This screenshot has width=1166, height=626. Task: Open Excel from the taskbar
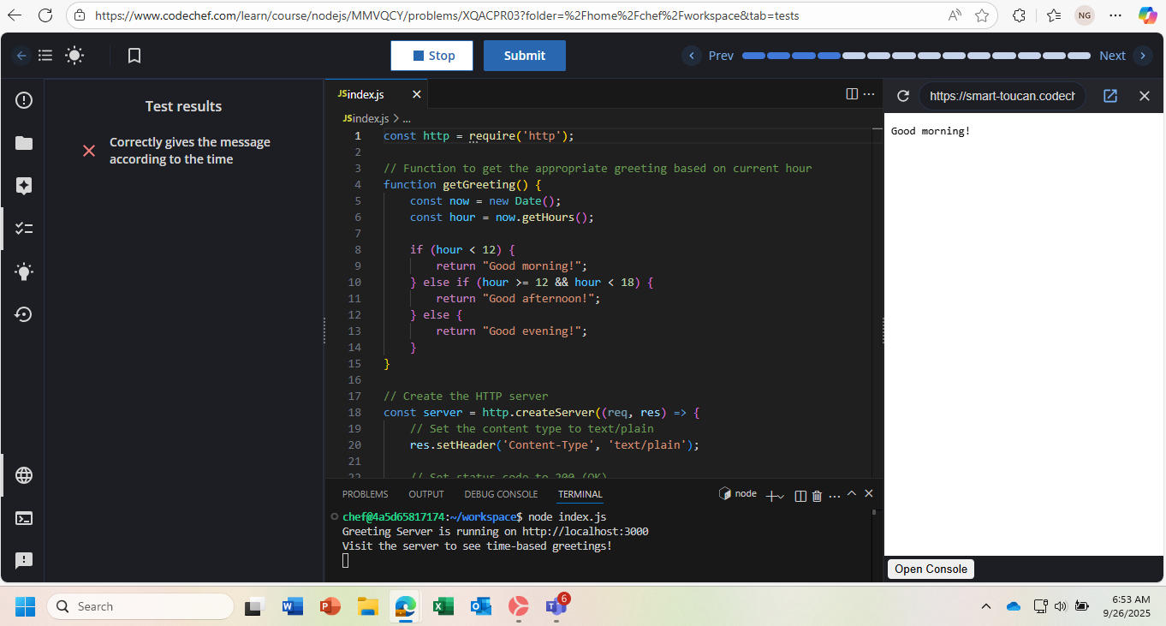443,606
